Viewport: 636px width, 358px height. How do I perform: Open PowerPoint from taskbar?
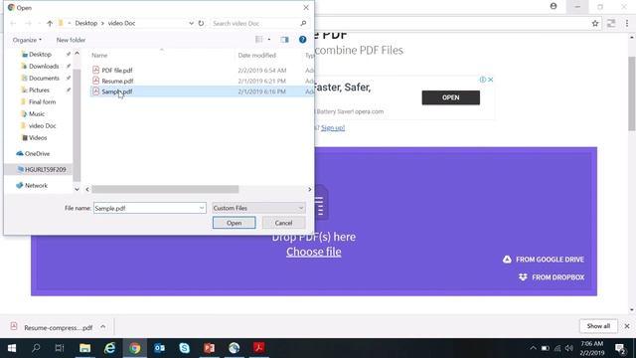coord(209,348)
